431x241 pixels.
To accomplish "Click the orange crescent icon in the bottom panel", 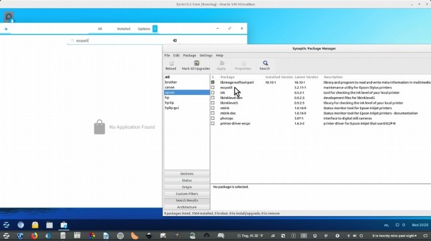I will (x=135, y=236).
